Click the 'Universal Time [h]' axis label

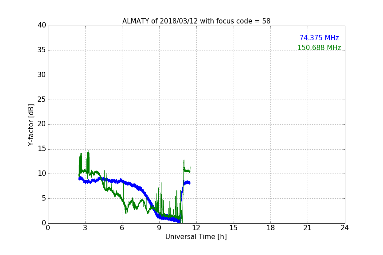pos(196,236)
